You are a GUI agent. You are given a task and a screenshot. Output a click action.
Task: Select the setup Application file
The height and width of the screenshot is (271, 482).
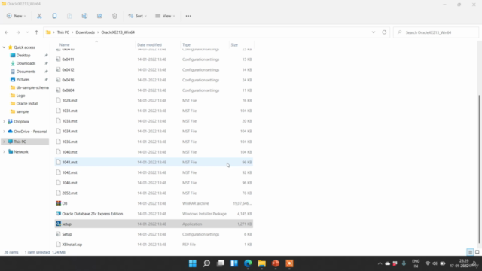click(154, 224)
